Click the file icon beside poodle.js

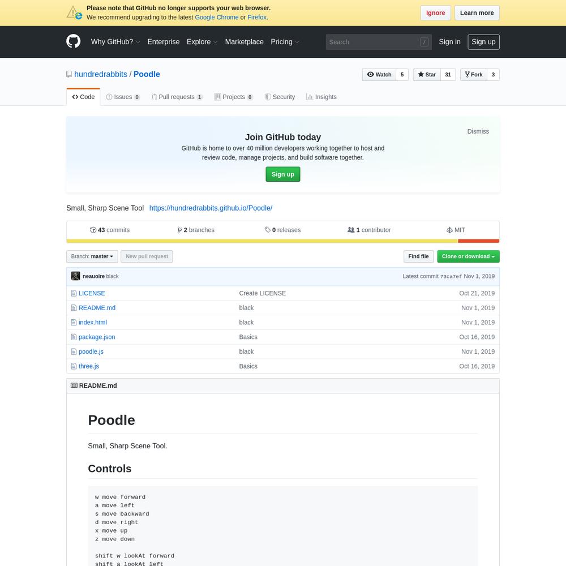74,351
